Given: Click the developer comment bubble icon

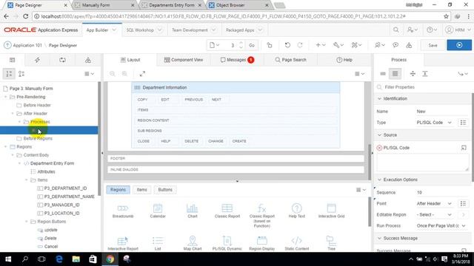Looking at the screenshot, I should click(x=395, y=45).
